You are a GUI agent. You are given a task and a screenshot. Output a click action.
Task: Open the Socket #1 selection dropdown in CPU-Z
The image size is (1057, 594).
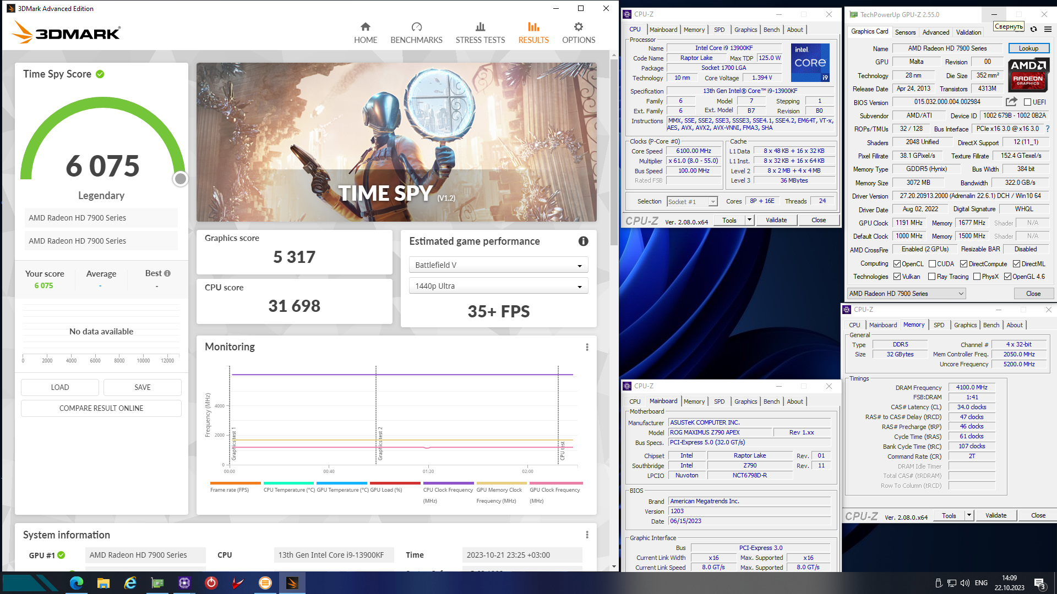click(x=692, y=202)
